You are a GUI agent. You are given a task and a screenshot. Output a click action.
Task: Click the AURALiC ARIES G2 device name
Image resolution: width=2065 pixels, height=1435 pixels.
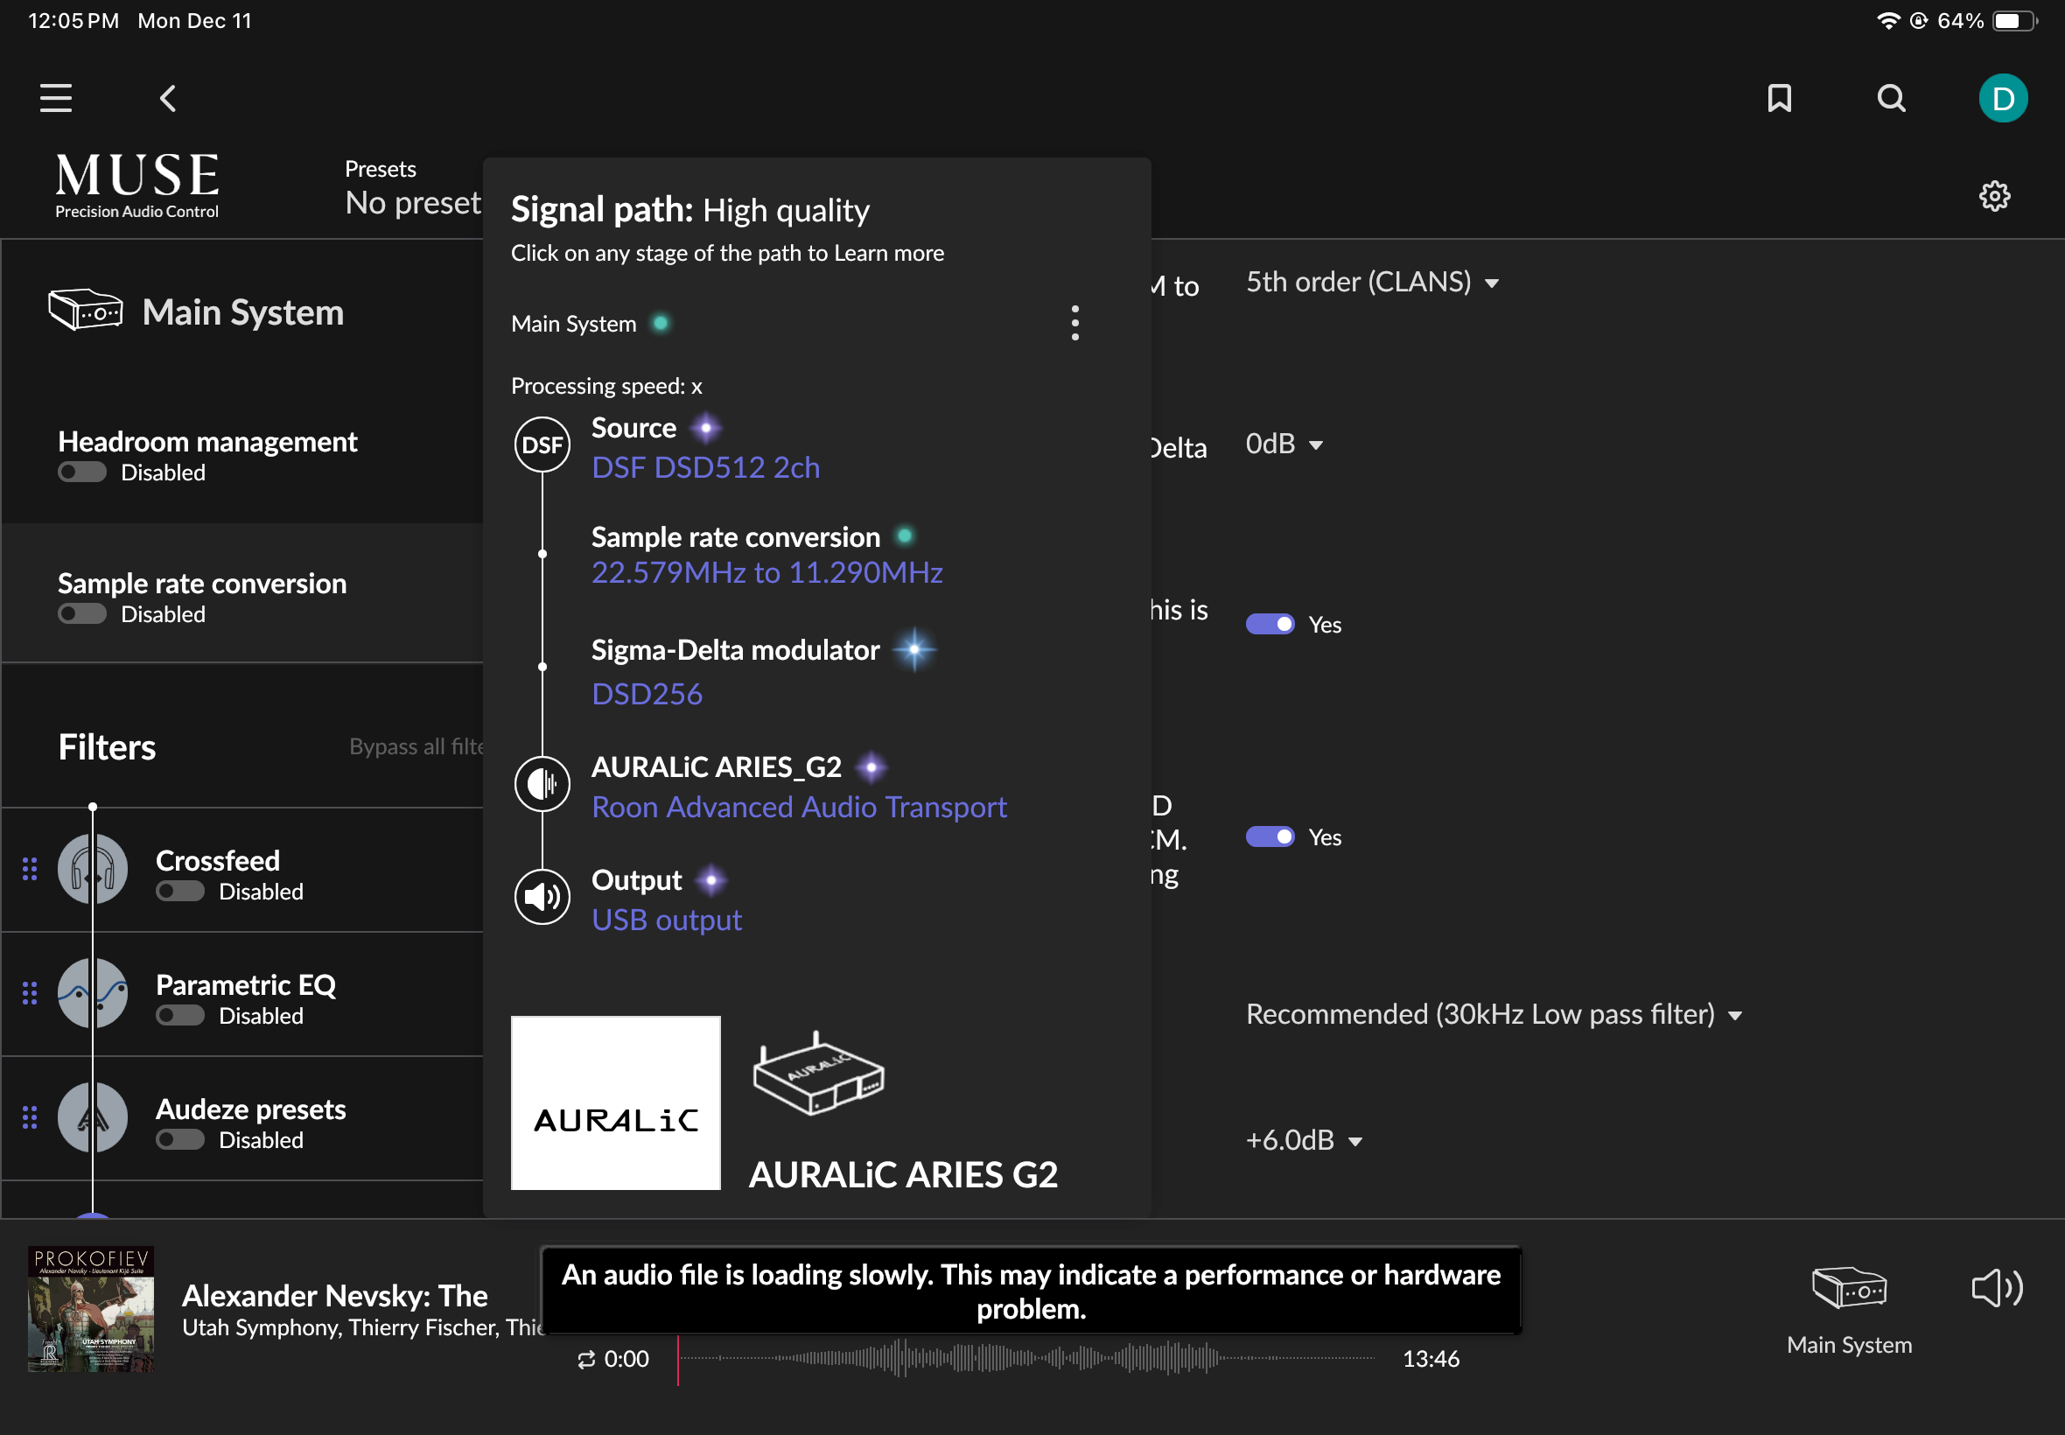[904, 1174]
